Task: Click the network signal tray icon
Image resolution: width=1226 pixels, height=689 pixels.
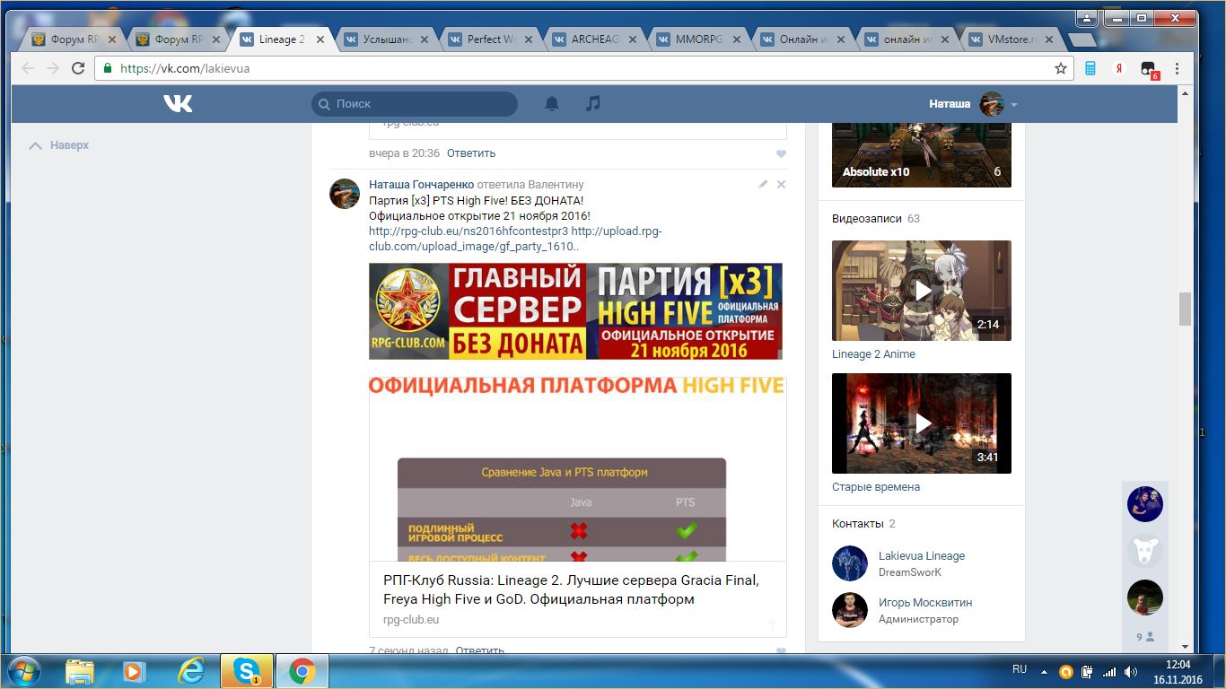Action: click(1109, 672)
